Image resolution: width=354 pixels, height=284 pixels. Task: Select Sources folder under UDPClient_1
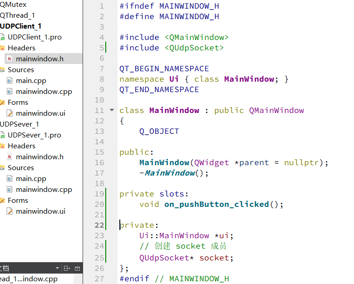coord(21,70)
